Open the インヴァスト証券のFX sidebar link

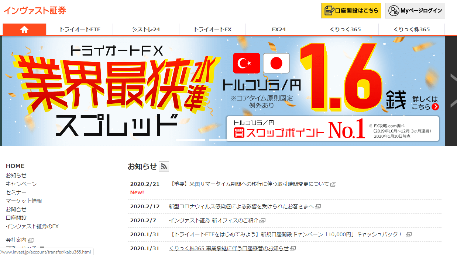(32, 226)
